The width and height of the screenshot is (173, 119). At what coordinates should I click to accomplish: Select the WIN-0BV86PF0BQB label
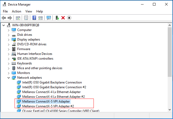click(x=26, y=25)
